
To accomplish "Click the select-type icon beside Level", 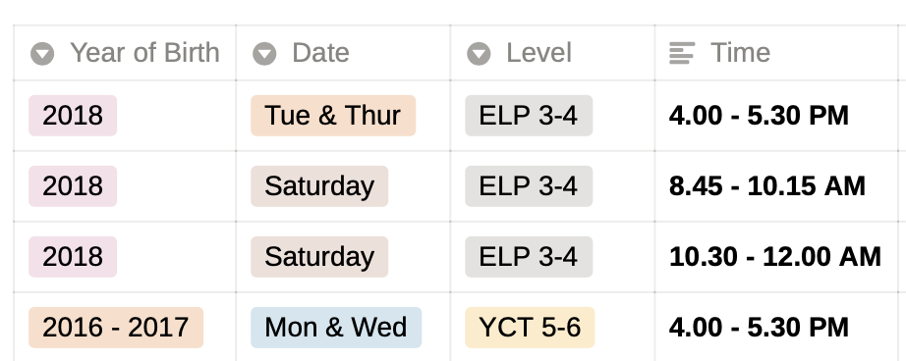I will click(x=479, y=54).
